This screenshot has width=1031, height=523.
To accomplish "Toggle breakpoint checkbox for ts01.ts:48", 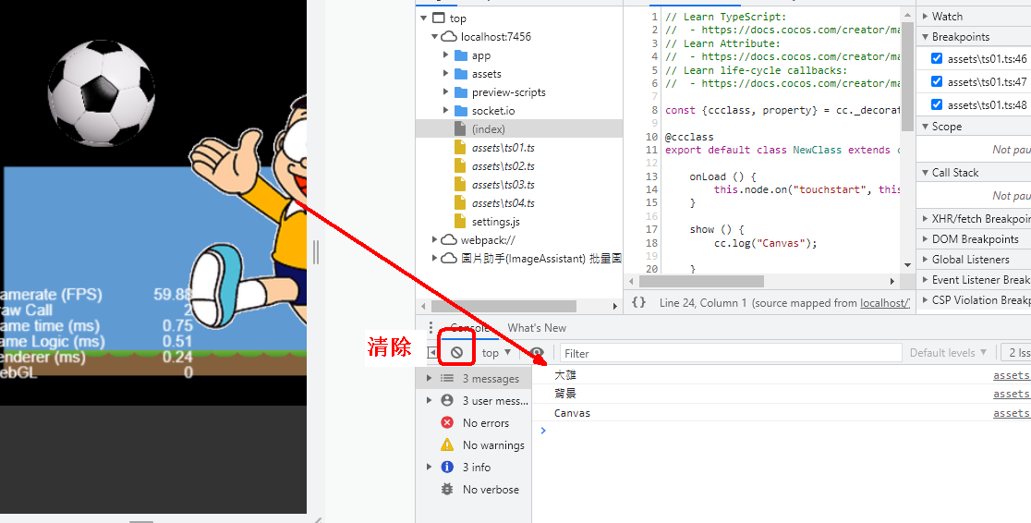I will [937, 104].
